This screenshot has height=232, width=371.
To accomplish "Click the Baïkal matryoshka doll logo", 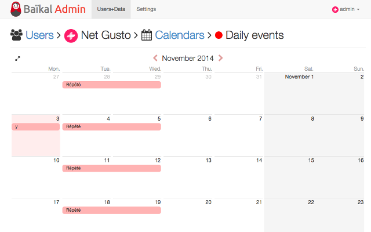I will 16,9.
